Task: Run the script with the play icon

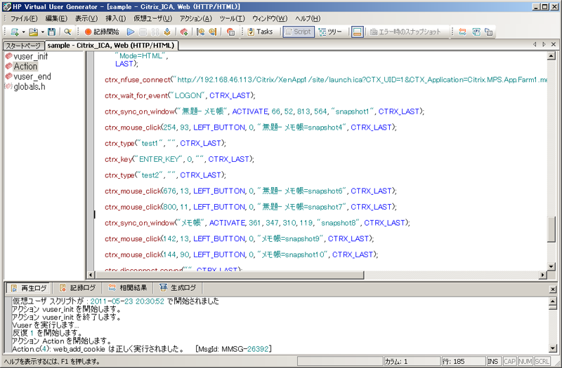Action: pos(131,32)
